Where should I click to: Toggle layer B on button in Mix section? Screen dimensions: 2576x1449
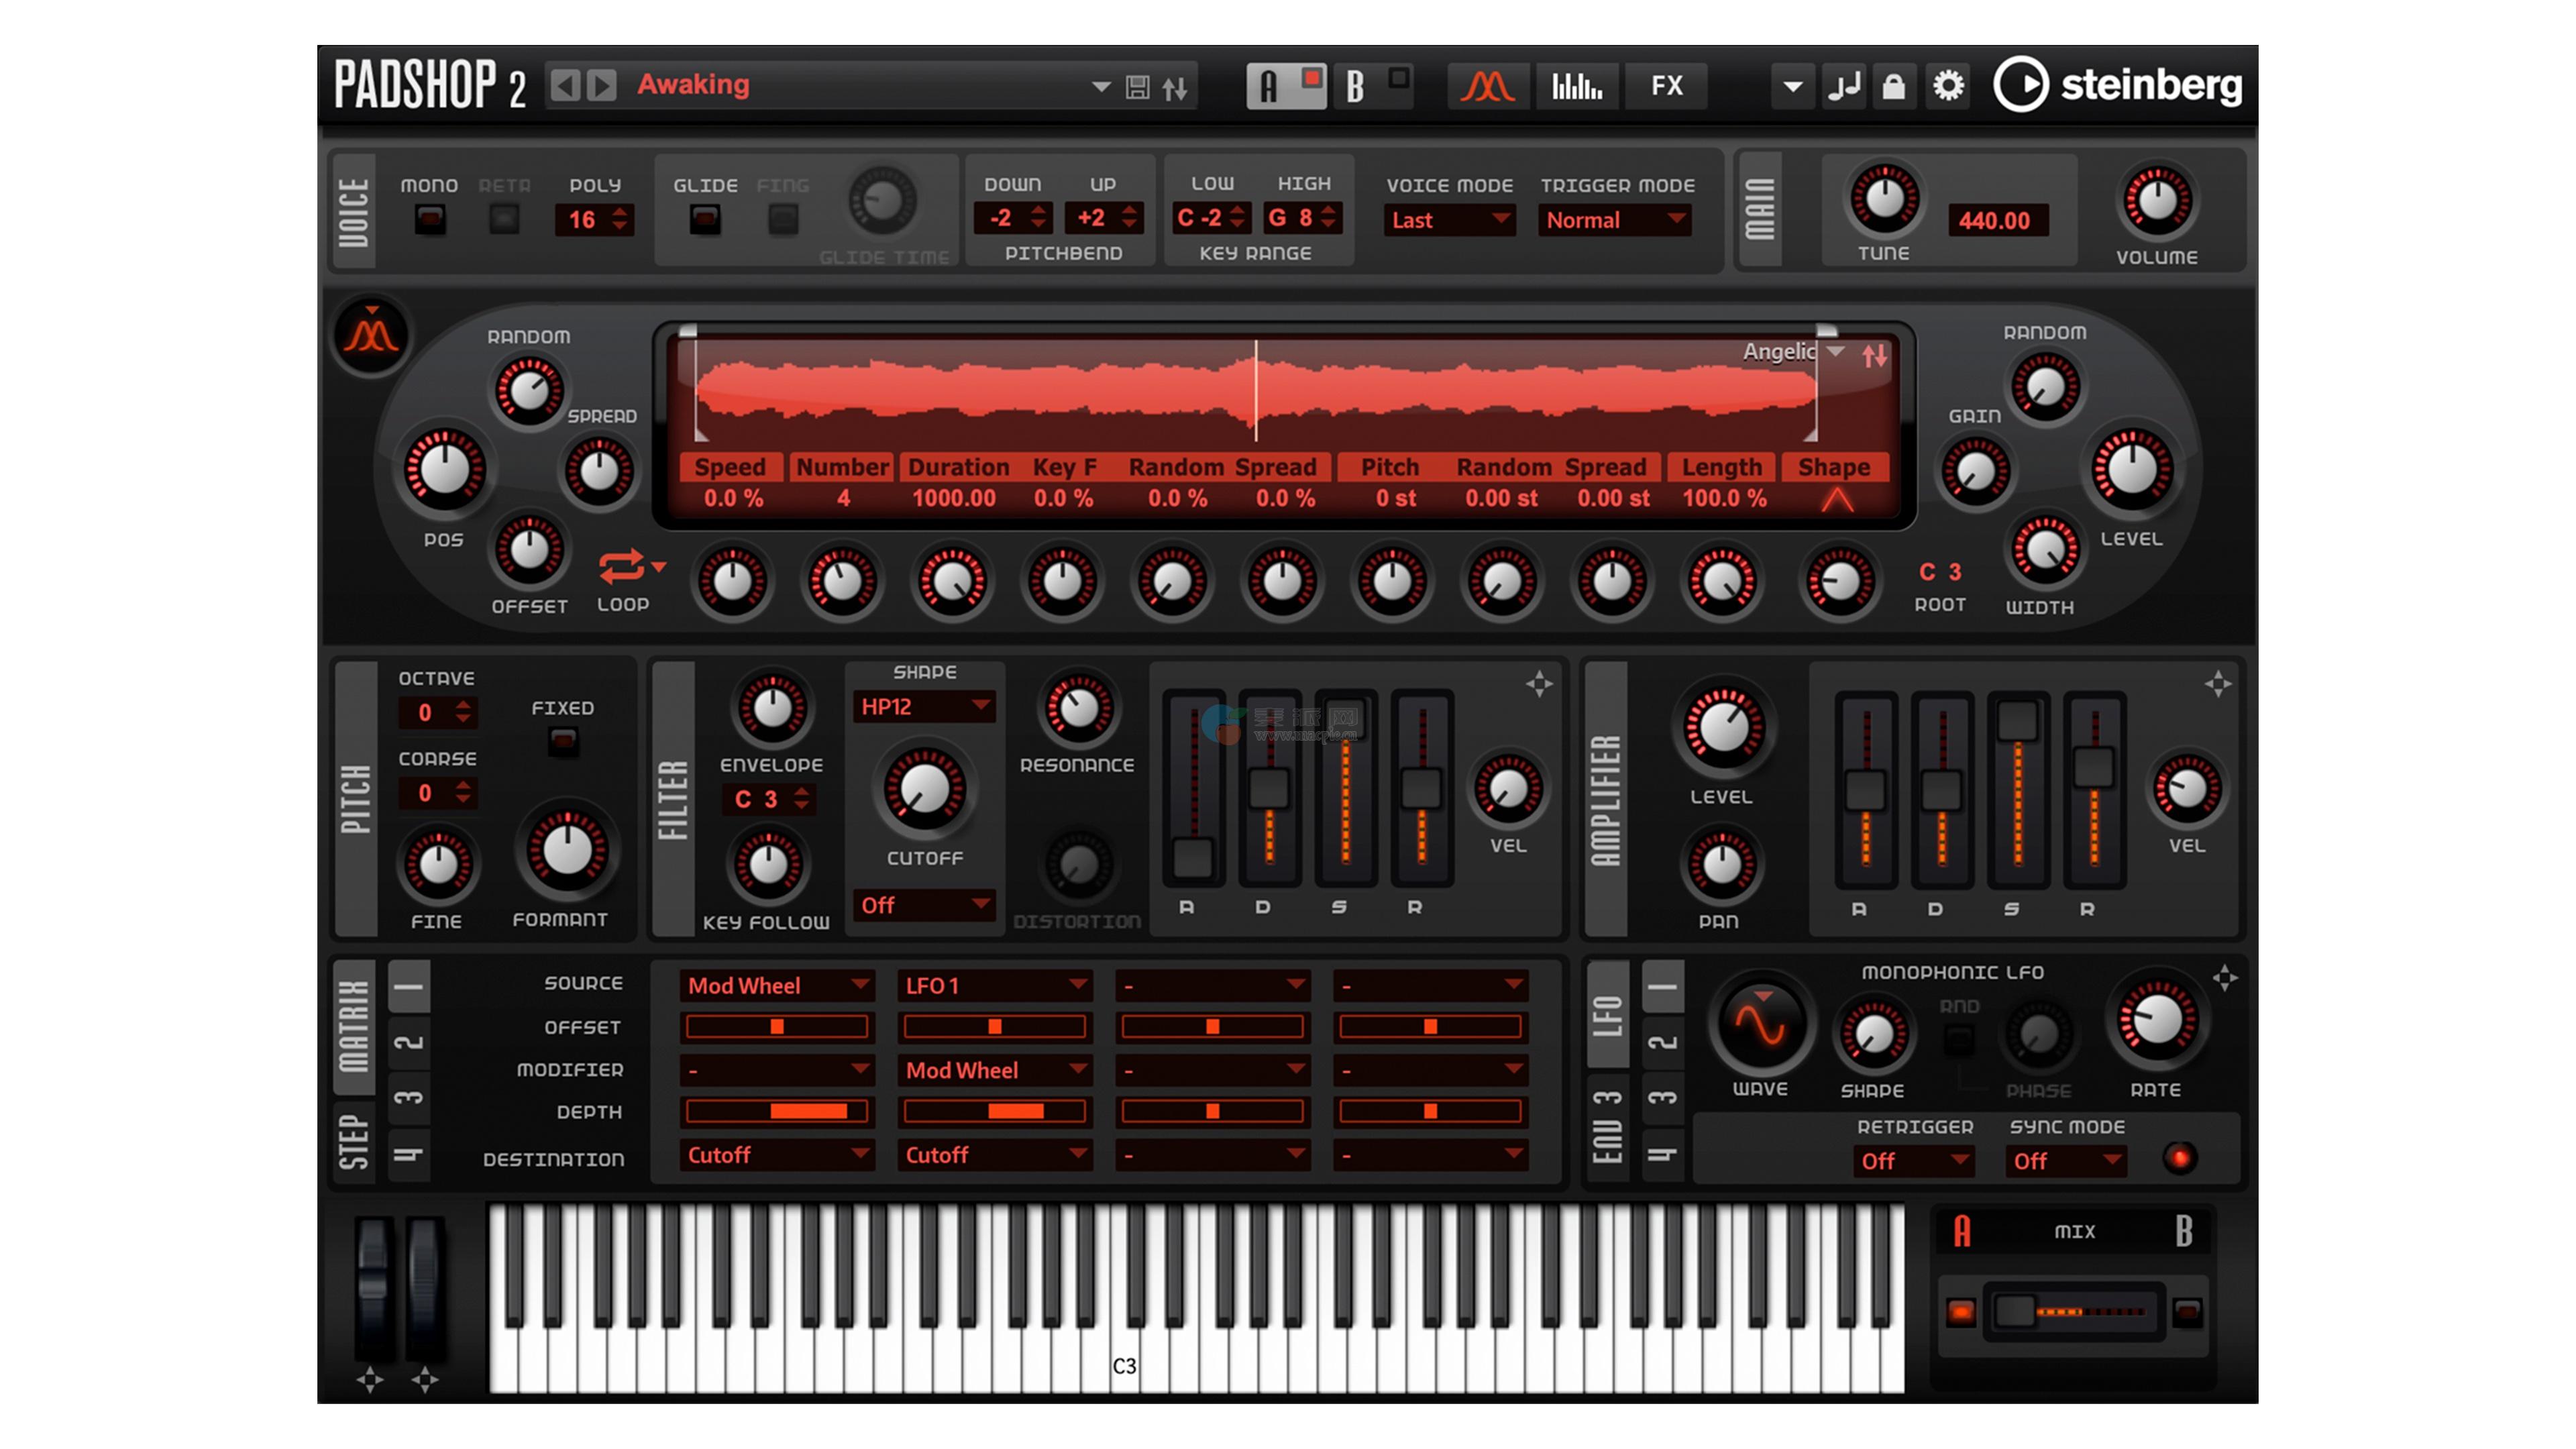[x=2187, y=1311]
